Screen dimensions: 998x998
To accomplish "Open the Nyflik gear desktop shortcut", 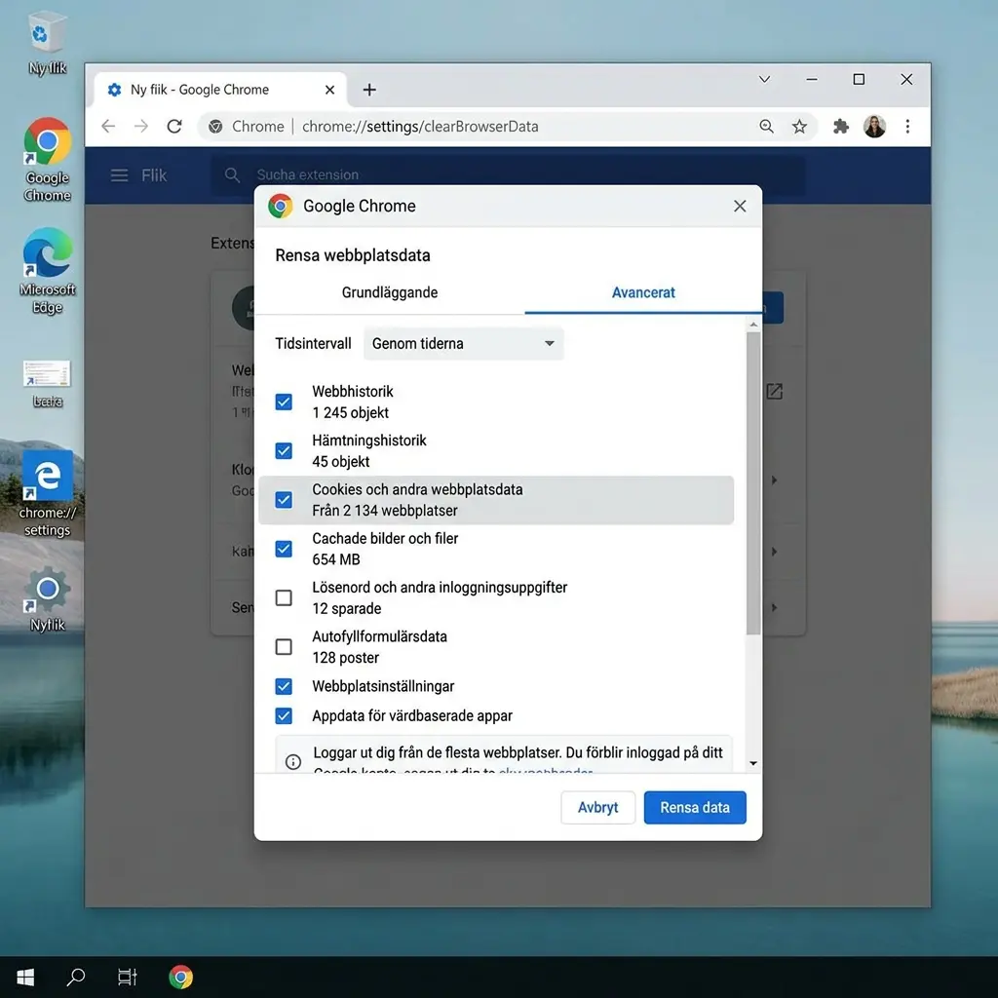I will tap(47, 599).
